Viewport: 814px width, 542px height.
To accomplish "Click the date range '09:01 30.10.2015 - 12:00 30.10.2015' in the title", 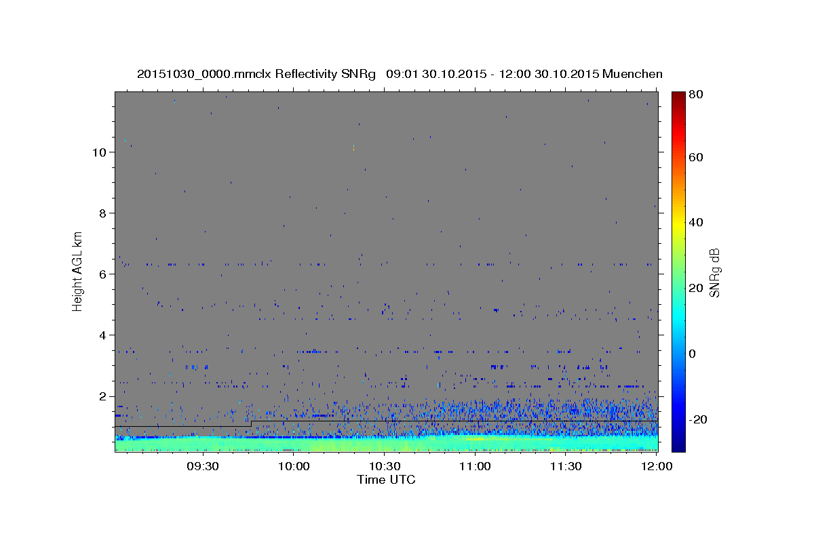I will click(492, 74).
